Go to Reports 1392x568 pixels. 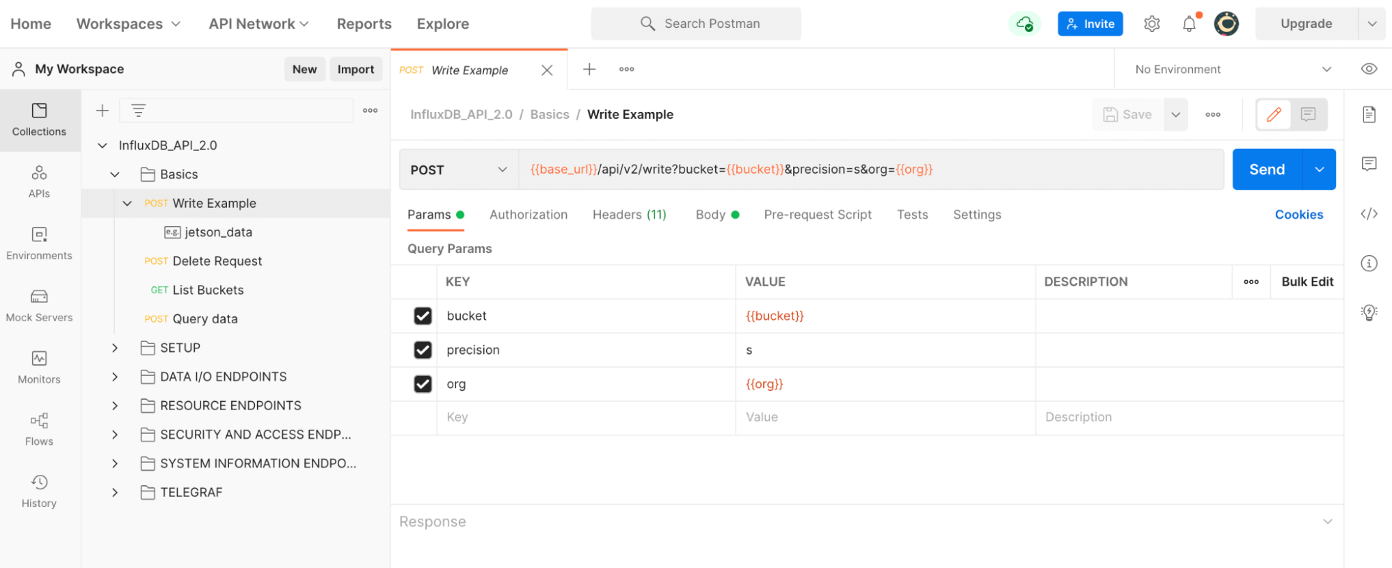[x=364, y=24]
